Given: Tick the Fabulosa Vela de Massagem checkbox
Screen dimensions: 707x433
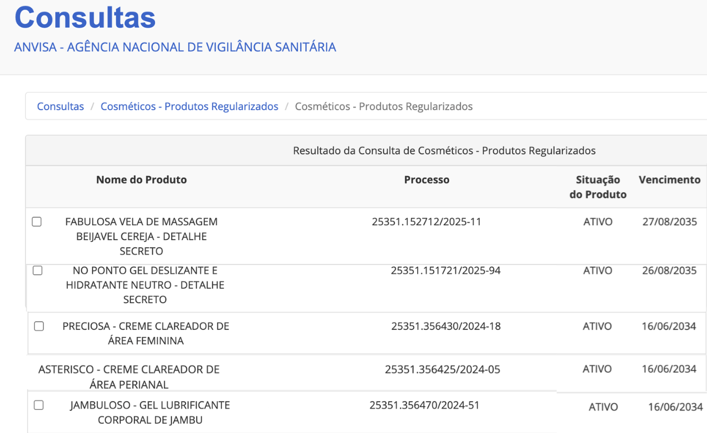Looking at the screenshot, I should [x=37, y=222].
